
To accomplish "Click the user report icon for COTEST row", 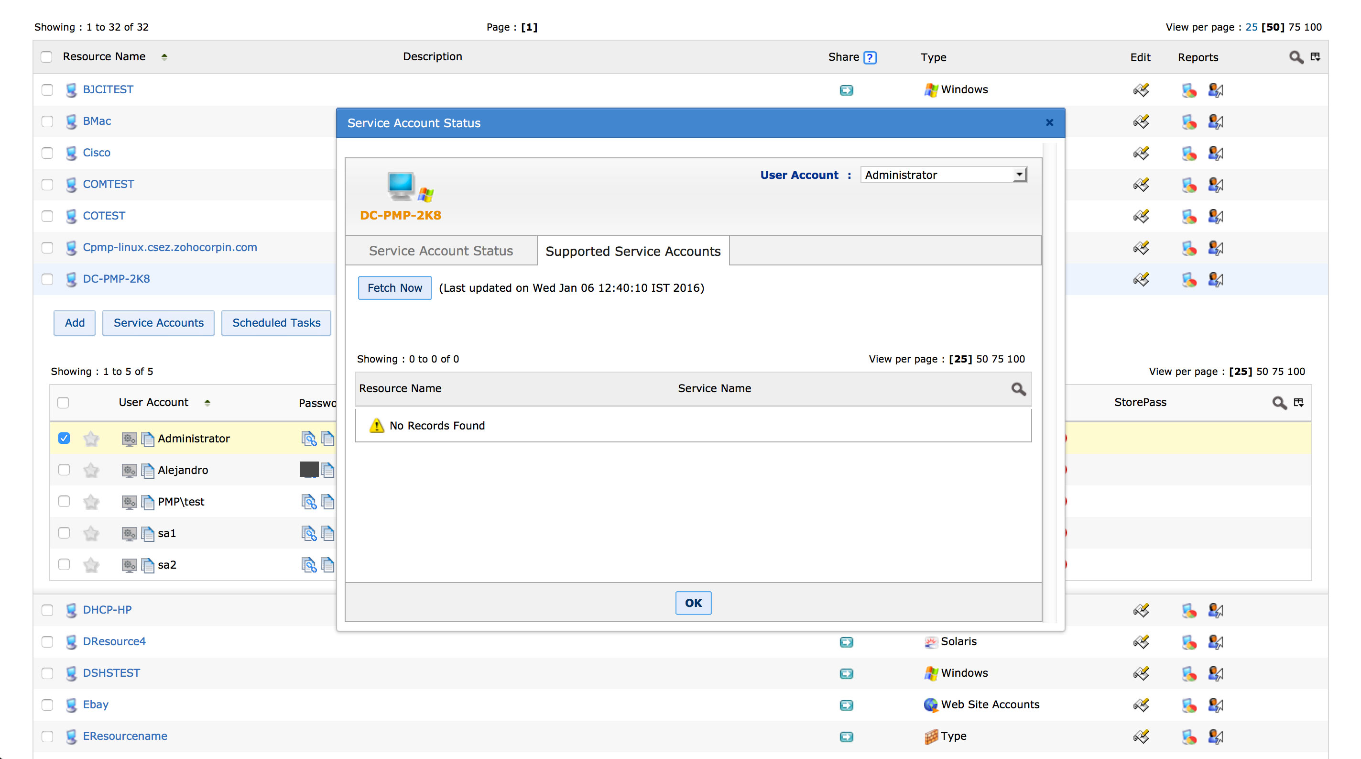I will [x=1215, y=216].
